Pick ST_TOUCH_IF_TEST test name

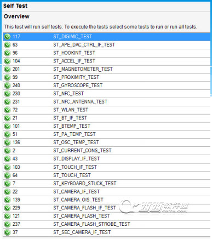[x=75, y=167]
